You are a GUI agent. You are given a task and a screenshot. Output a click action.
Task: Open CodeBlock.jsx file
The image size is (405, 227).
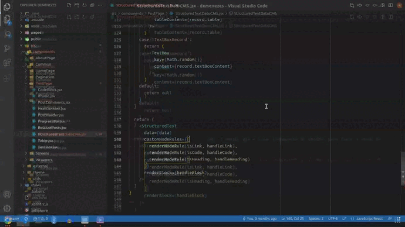50,90
